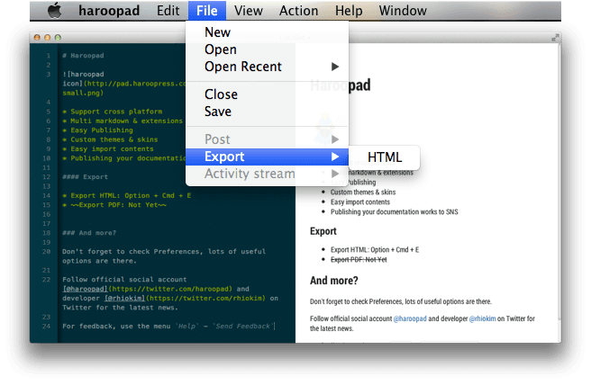Open the haroopad application menu
This screenshot has height=385, width=591.
point(107,11)
